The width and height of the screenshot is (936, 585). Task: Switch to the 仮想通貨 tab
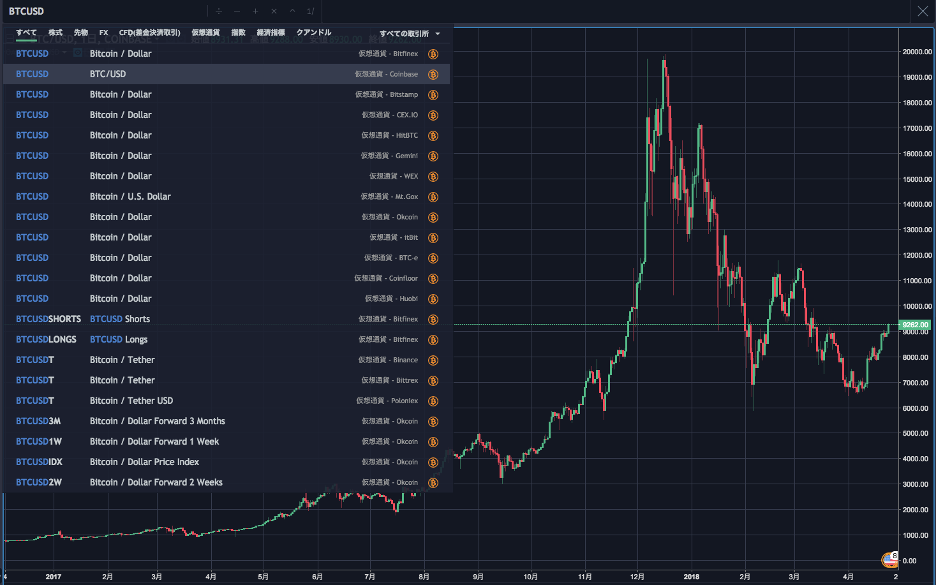205,33
